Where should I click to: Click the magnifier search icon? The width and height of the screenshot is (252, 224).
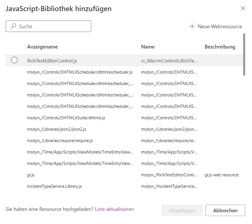click(x=13, y=26)
